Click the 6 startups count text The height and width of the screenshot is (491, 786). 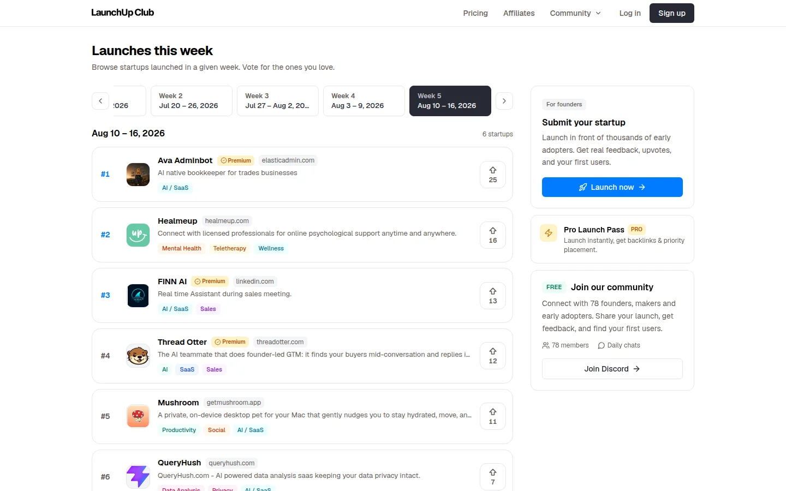pyautogui.click(x=498, y=134)
